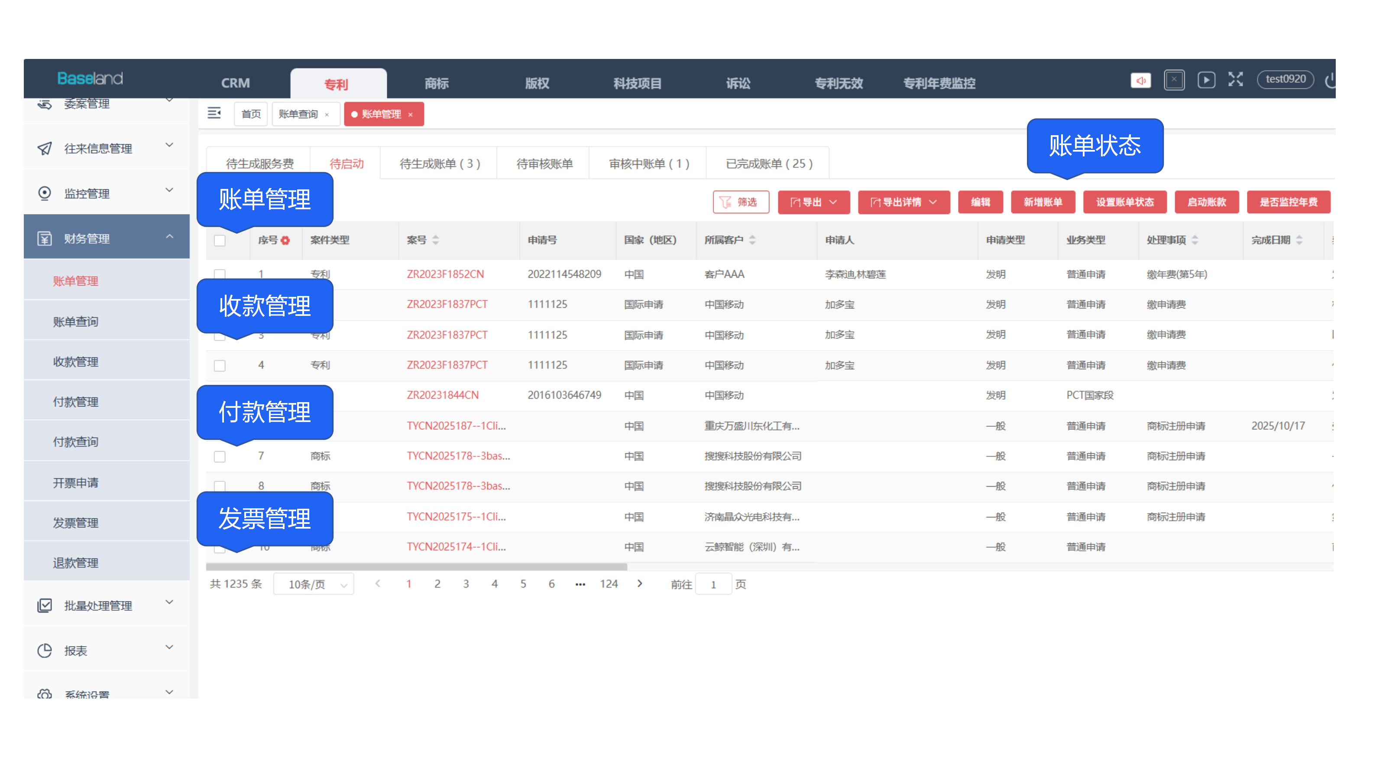Open case link ZR2023F1852CN

point(445,274)
